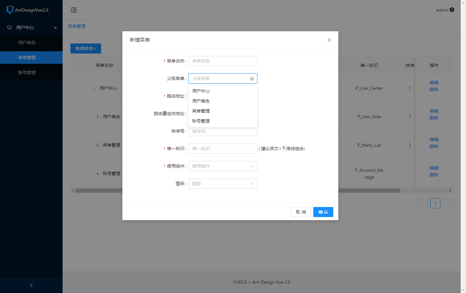Click 编辑 in the P_Account_Manage row
Image resolution: width=466 pixels, height=293 pixels.
[x=434, y=168]
